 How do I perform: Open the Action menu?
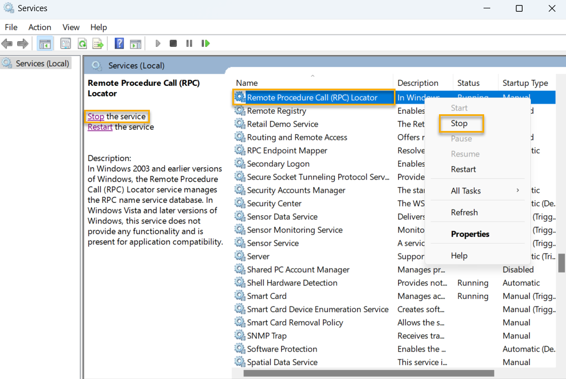(40, 27)
